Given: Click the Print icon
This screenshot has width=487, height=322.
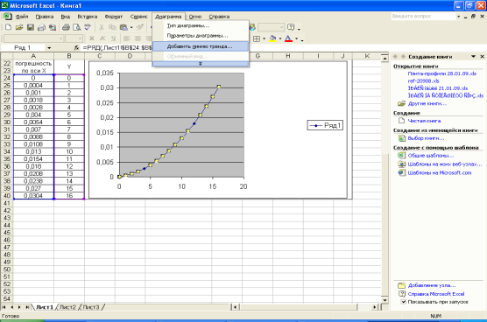Looking at the screenshot, I should point(66,27).
